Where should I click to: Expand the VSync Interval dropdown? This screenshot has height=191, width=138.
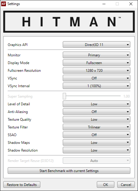point(97,86)
